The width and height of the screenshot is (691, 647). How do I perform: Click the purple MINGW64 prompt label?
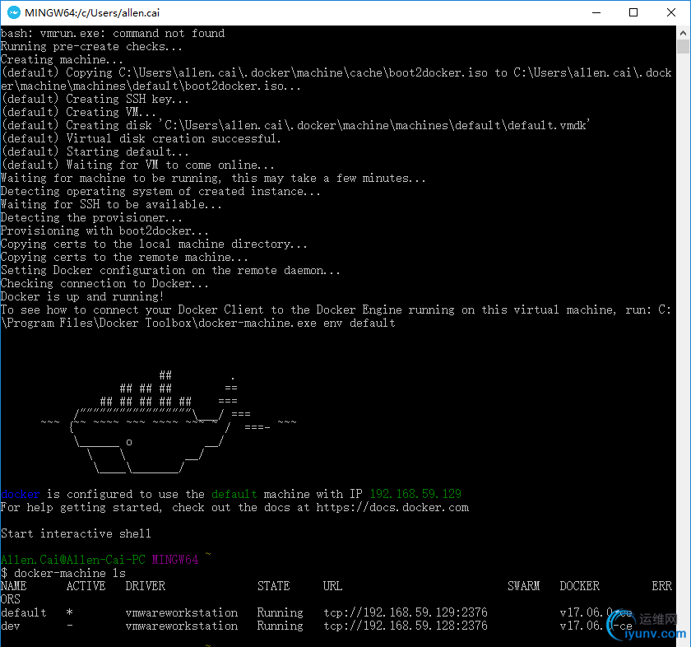click(175, 560)
